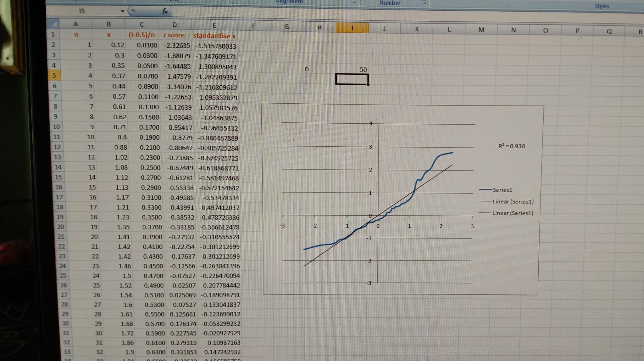Open Alignment group dialog launcher

[355, 2]
